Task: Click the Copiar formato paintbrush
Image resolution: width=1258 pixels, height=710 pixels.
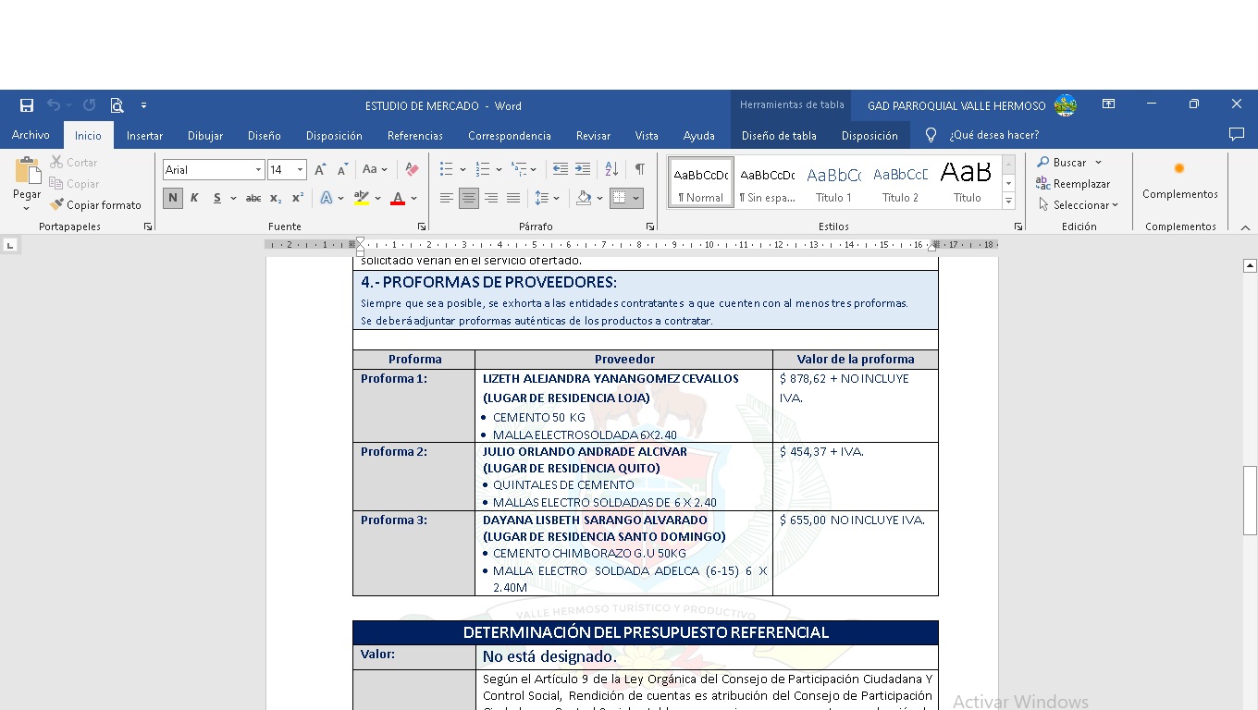Action: pos(96,205)
